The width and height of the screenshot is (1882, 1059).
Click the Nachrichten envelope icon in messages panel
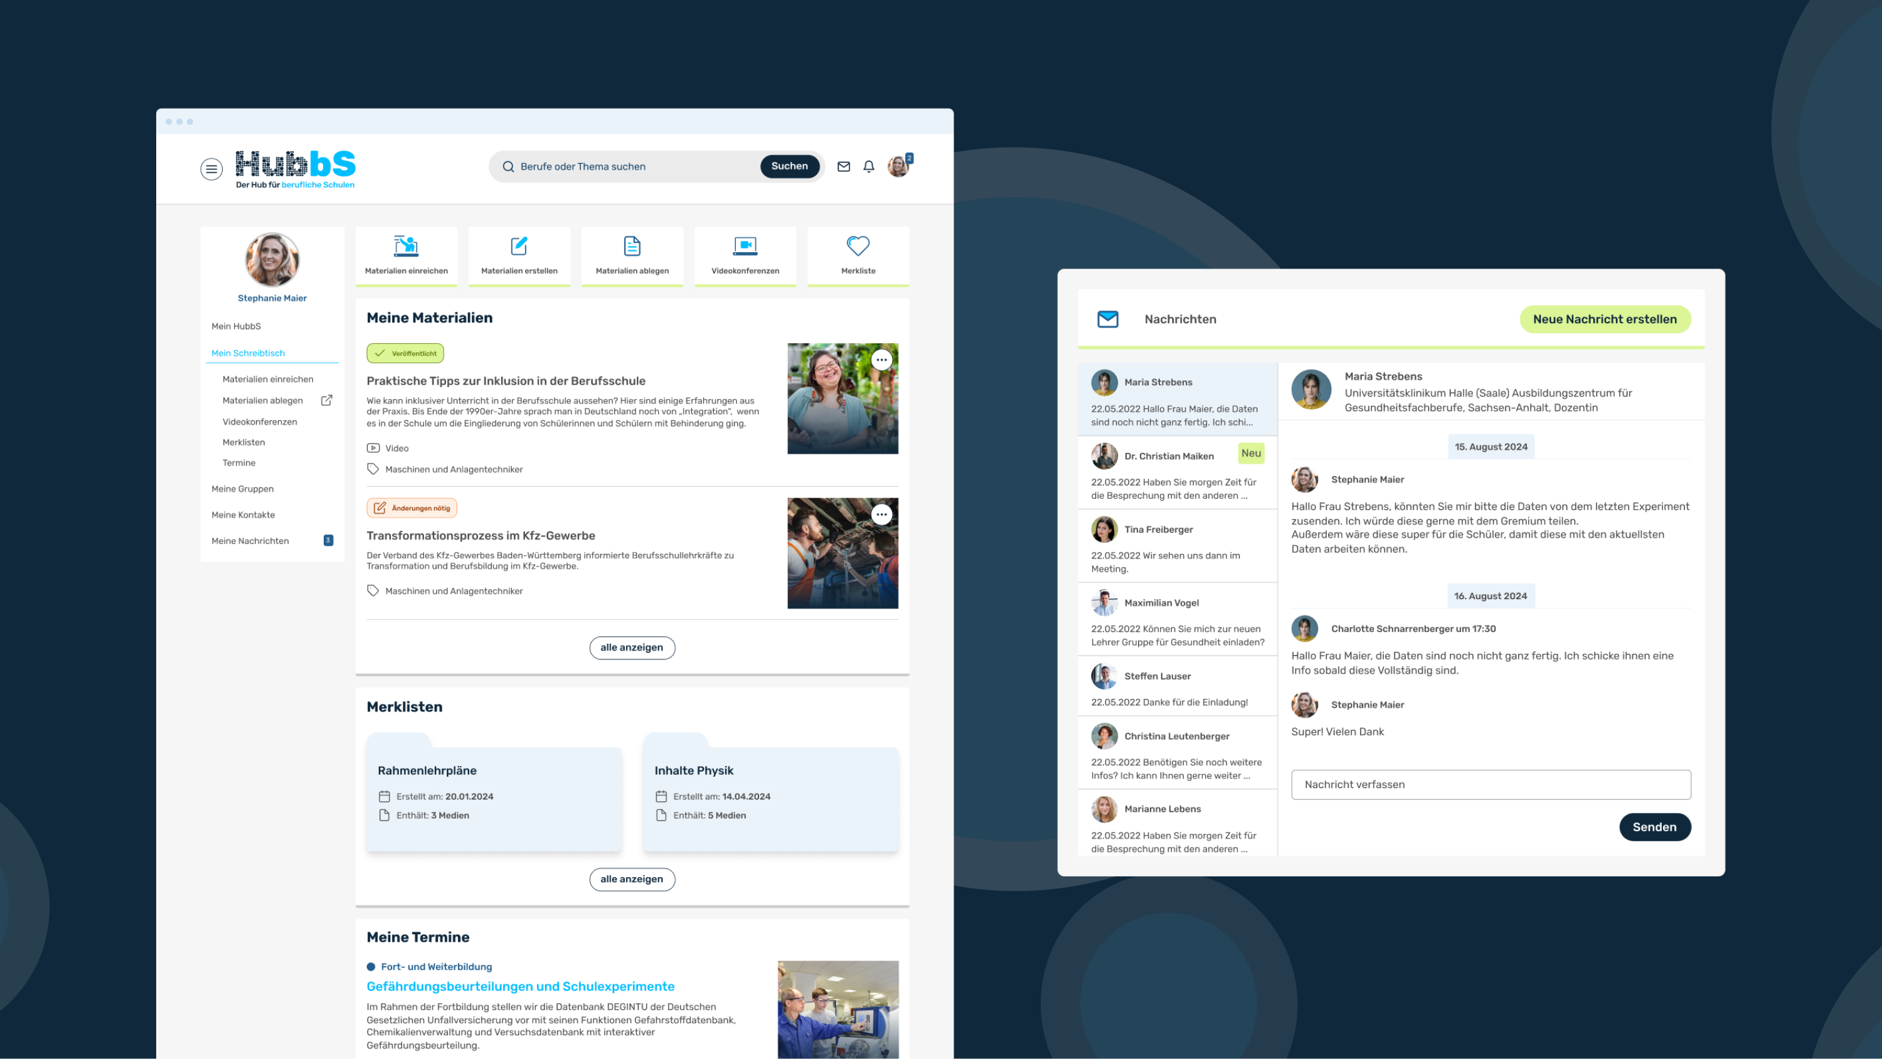coord(1108,319)
